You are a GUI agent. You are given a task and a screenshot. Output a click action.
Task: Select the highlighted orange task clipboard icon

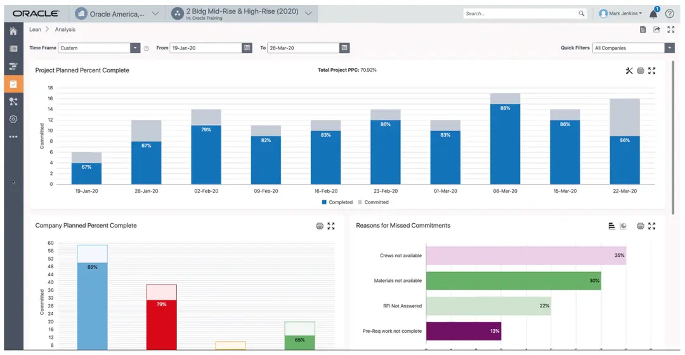coord(13,84)
